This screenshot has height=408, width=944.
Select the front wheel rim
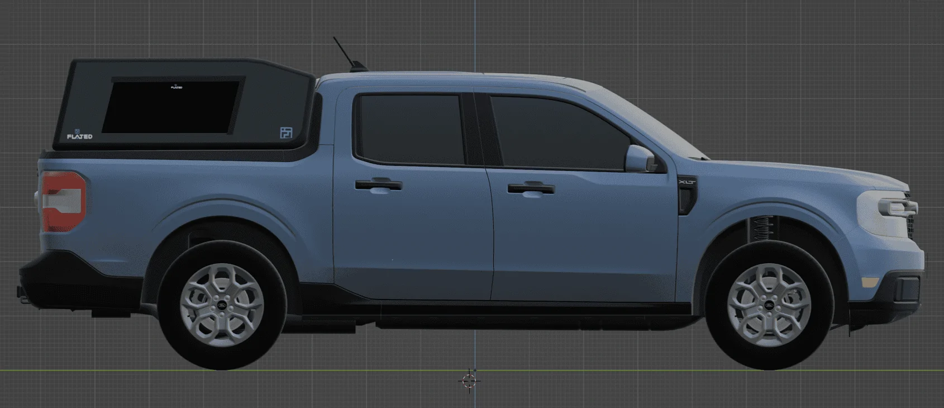(x=769, y=305)
